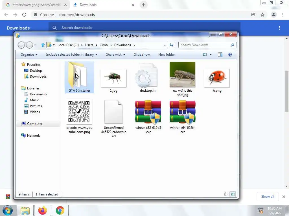
Task: Open the Documents library
Action: 38,94
